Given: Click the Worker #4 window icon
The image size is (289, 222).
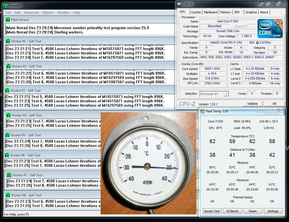Looking at the screenshot, I should (x=8, y=115).
